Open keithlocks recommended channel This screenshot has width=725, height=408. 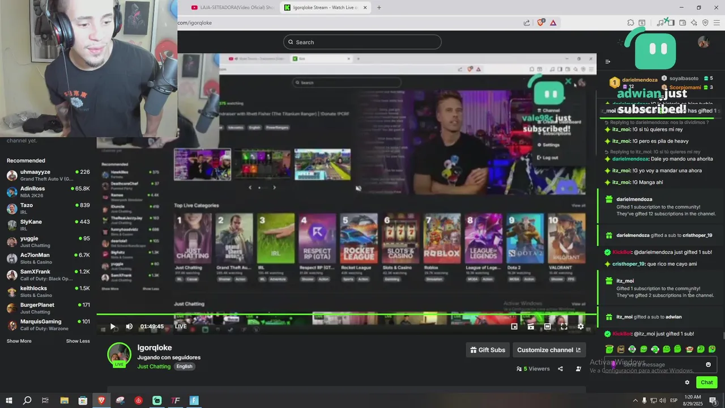coord(48,291)
